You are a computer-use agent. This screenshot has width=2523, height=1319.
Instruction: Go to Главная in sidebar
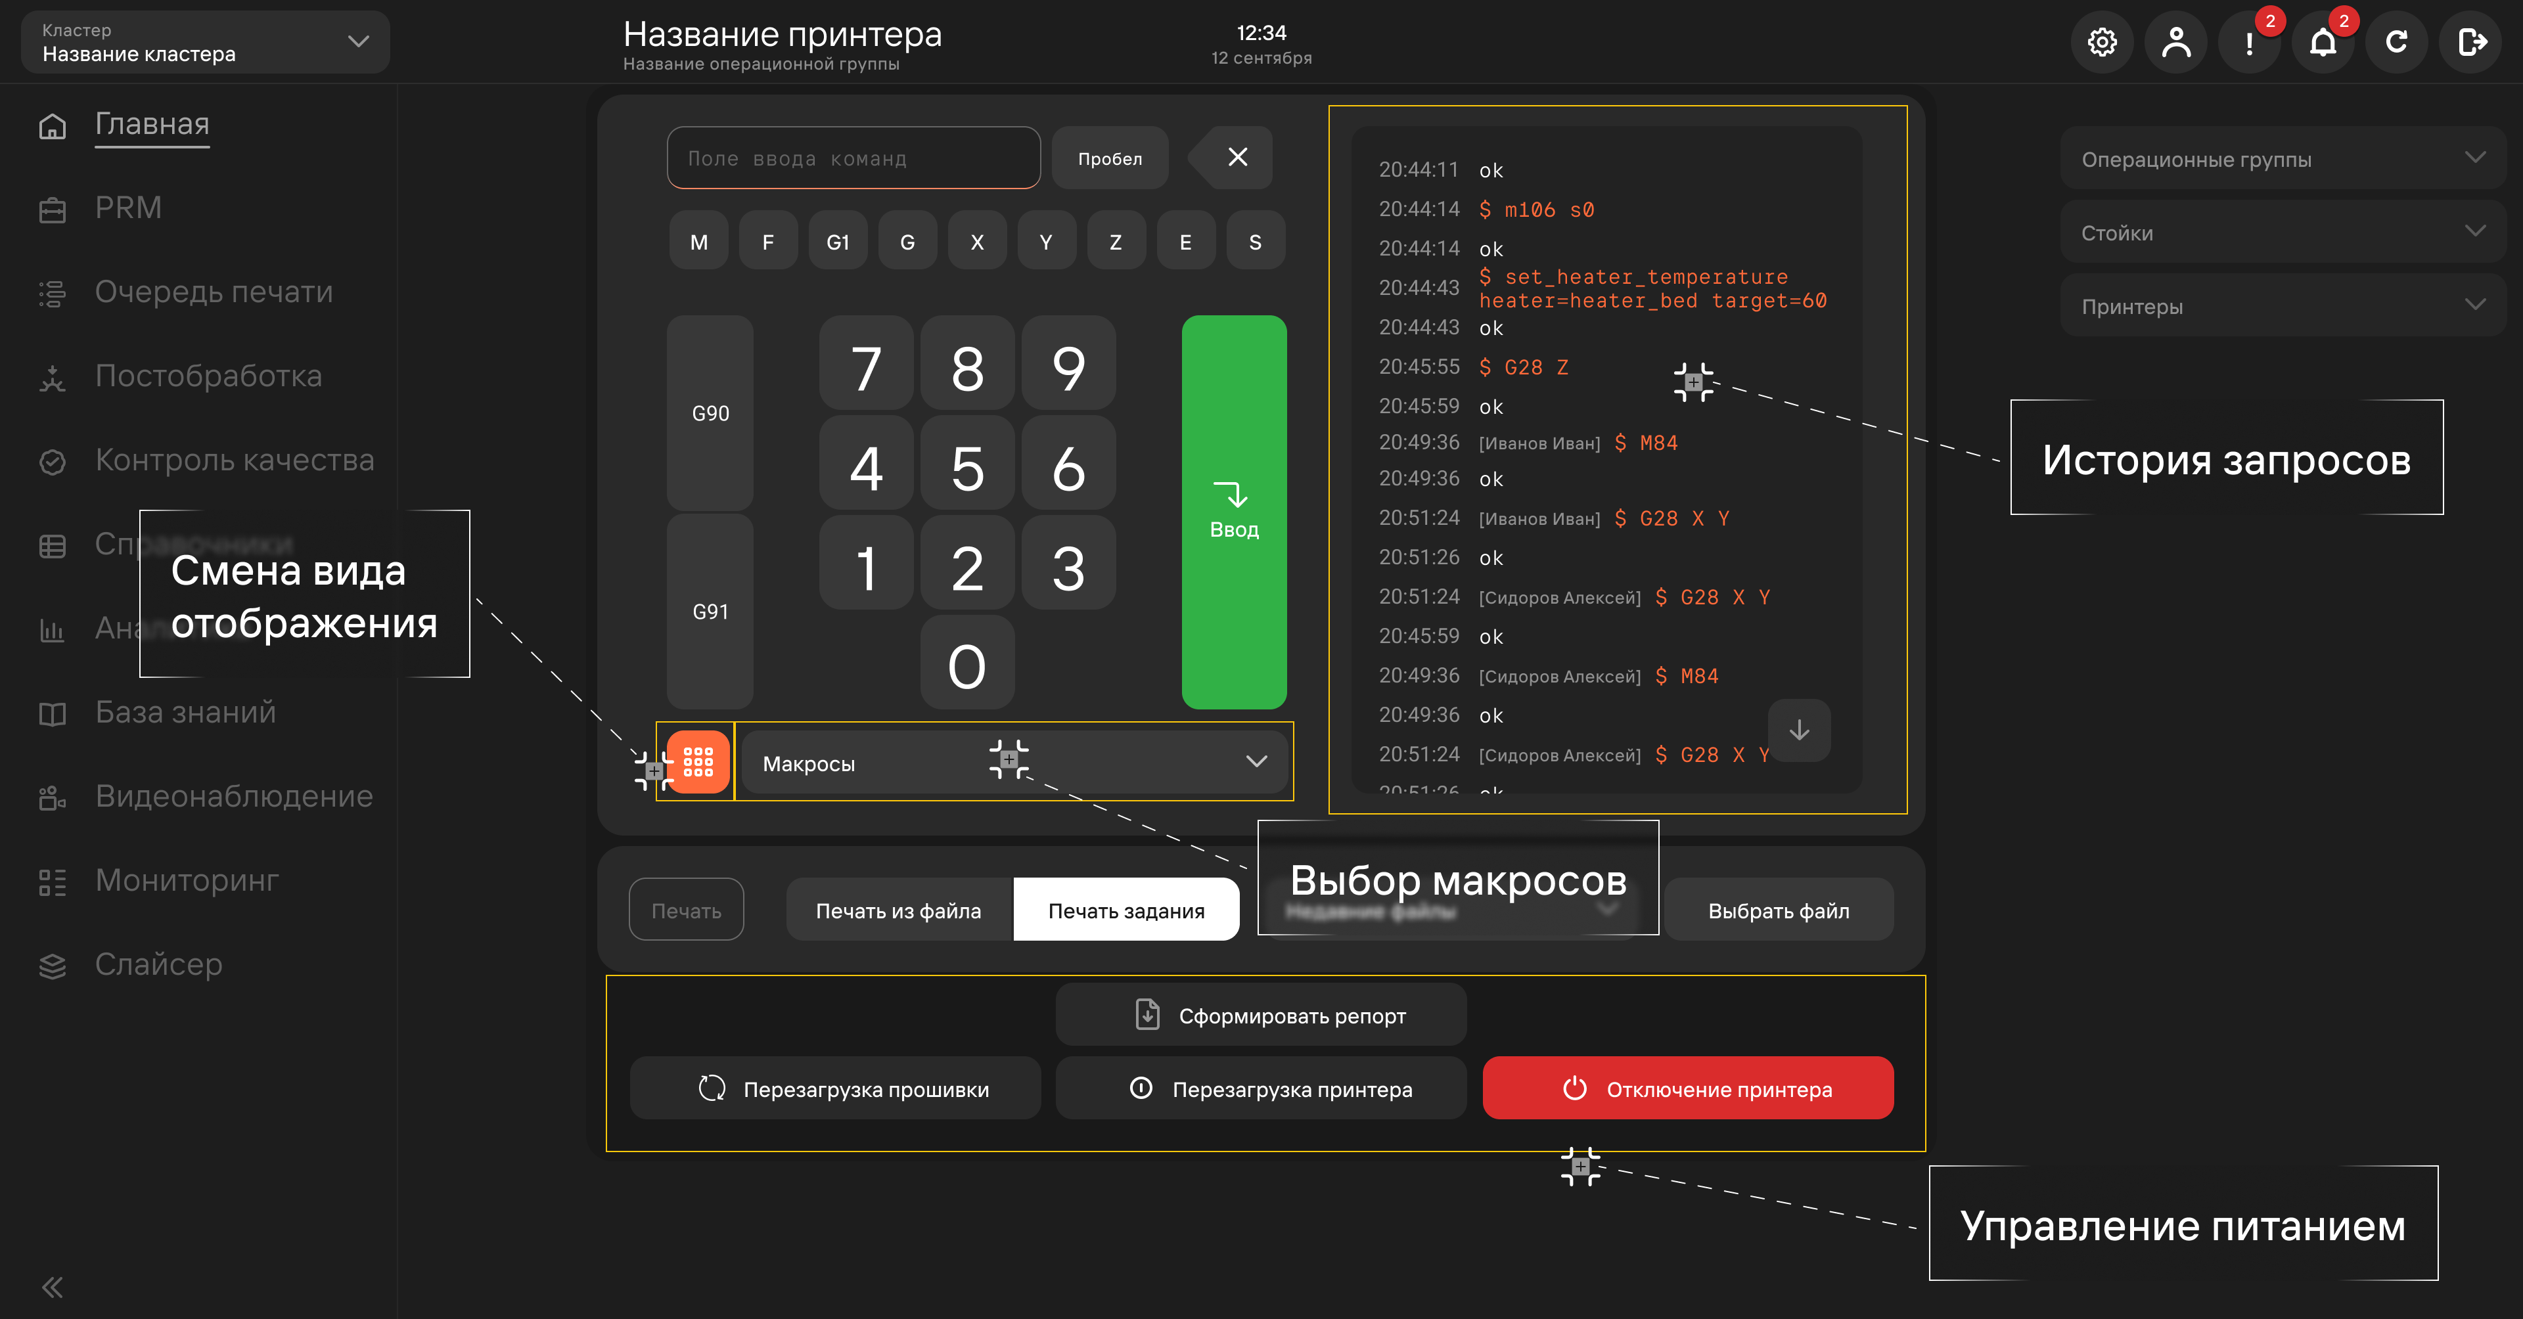152,124
